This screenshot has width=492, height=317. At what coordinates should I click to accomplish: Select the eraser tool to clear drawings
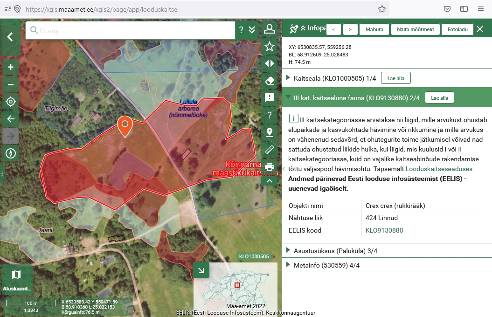coord(269,81)
